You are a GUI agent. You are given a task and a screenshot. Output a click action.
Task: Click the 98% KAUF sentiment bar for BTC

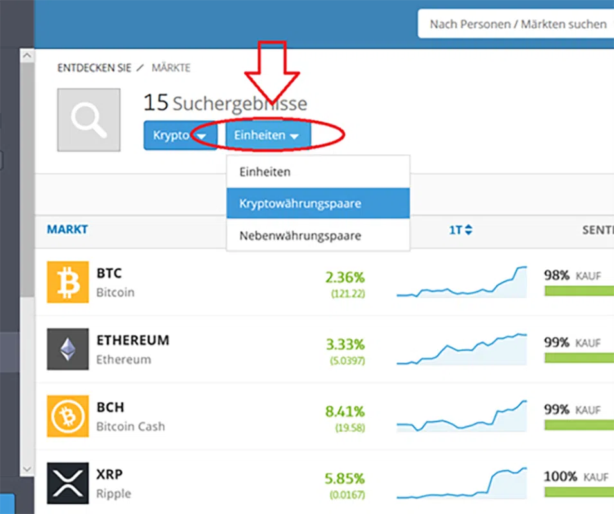pos(579,290)
